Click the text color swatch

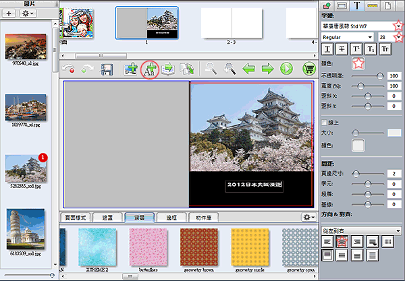tap(358, 63)
